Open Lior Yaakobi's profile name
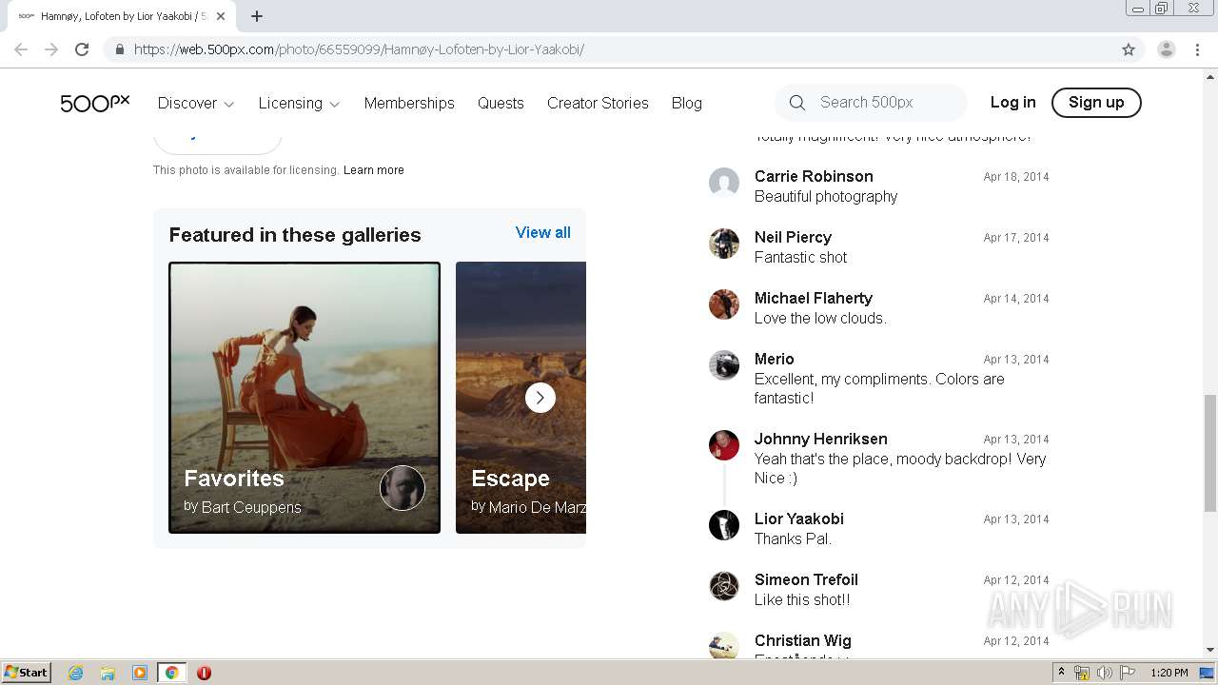1218x685 pixels. 799,519
